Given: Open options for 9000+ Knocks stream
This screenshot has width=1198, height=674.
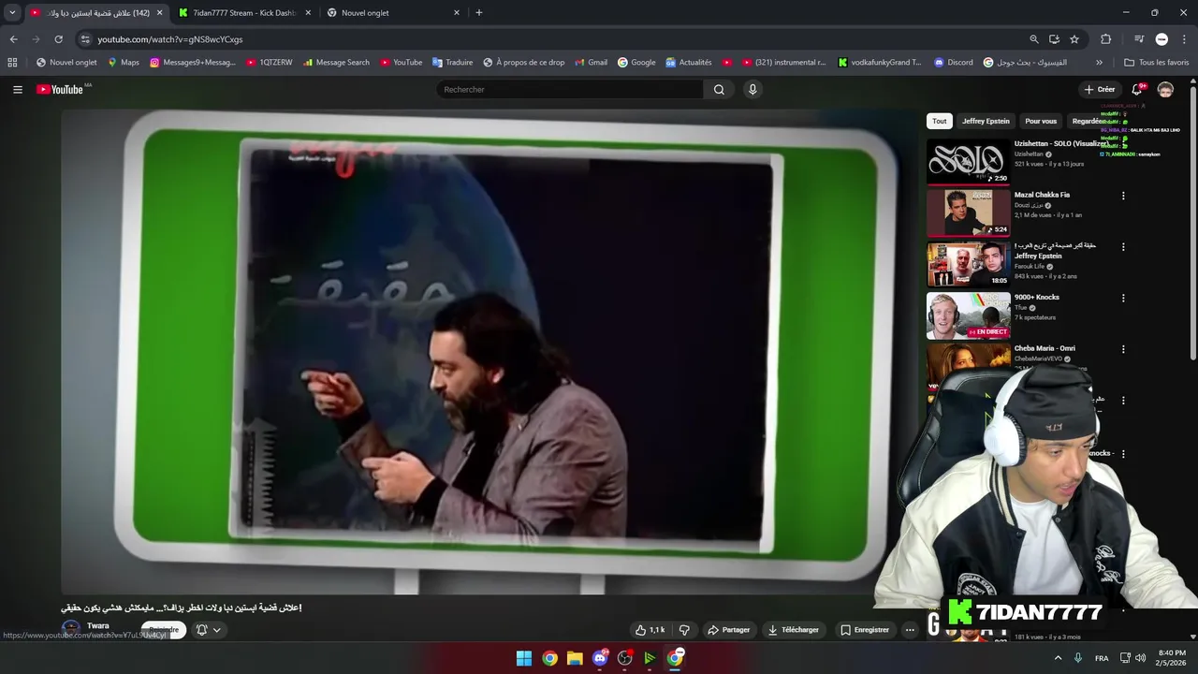Looking at the screenshot, I should click(1123, 298).
